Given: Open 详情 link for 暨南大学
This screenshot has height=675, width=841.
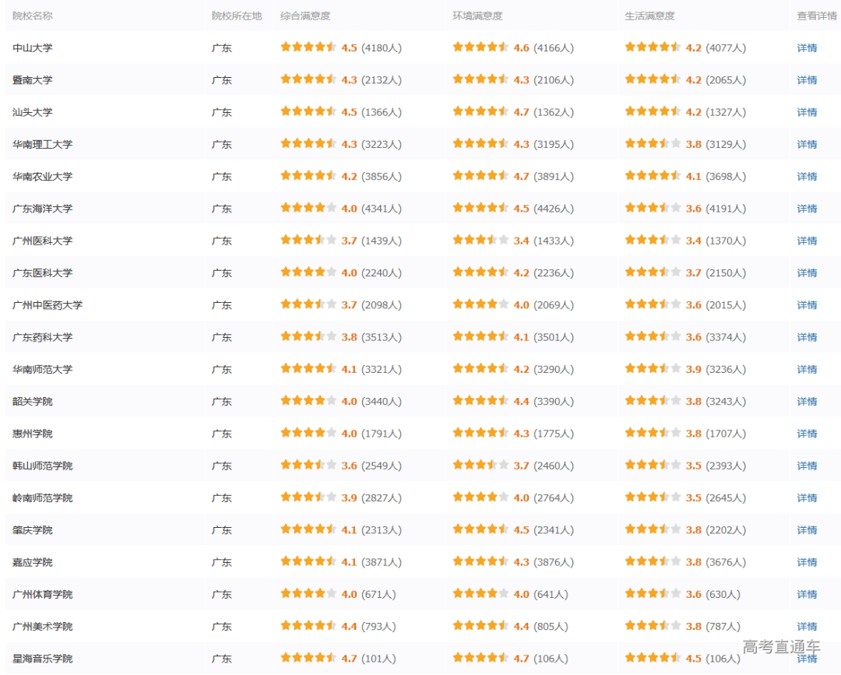Looking at the screenshot, I should [807, 80].
